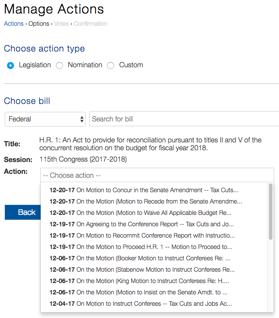Select the Custom action type
This screenshot has height=318, width=279.
(111, 66)
